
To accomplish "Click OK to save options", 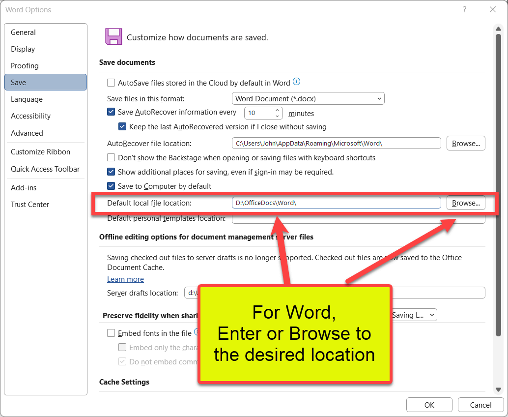I will click(429, 405).
